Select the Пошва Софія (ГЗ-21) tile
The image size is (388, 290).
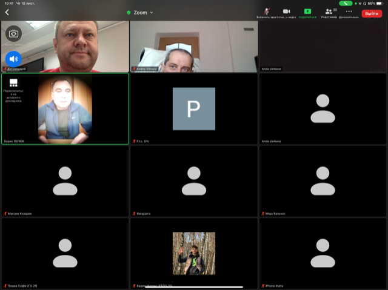[x=65, y=254]
